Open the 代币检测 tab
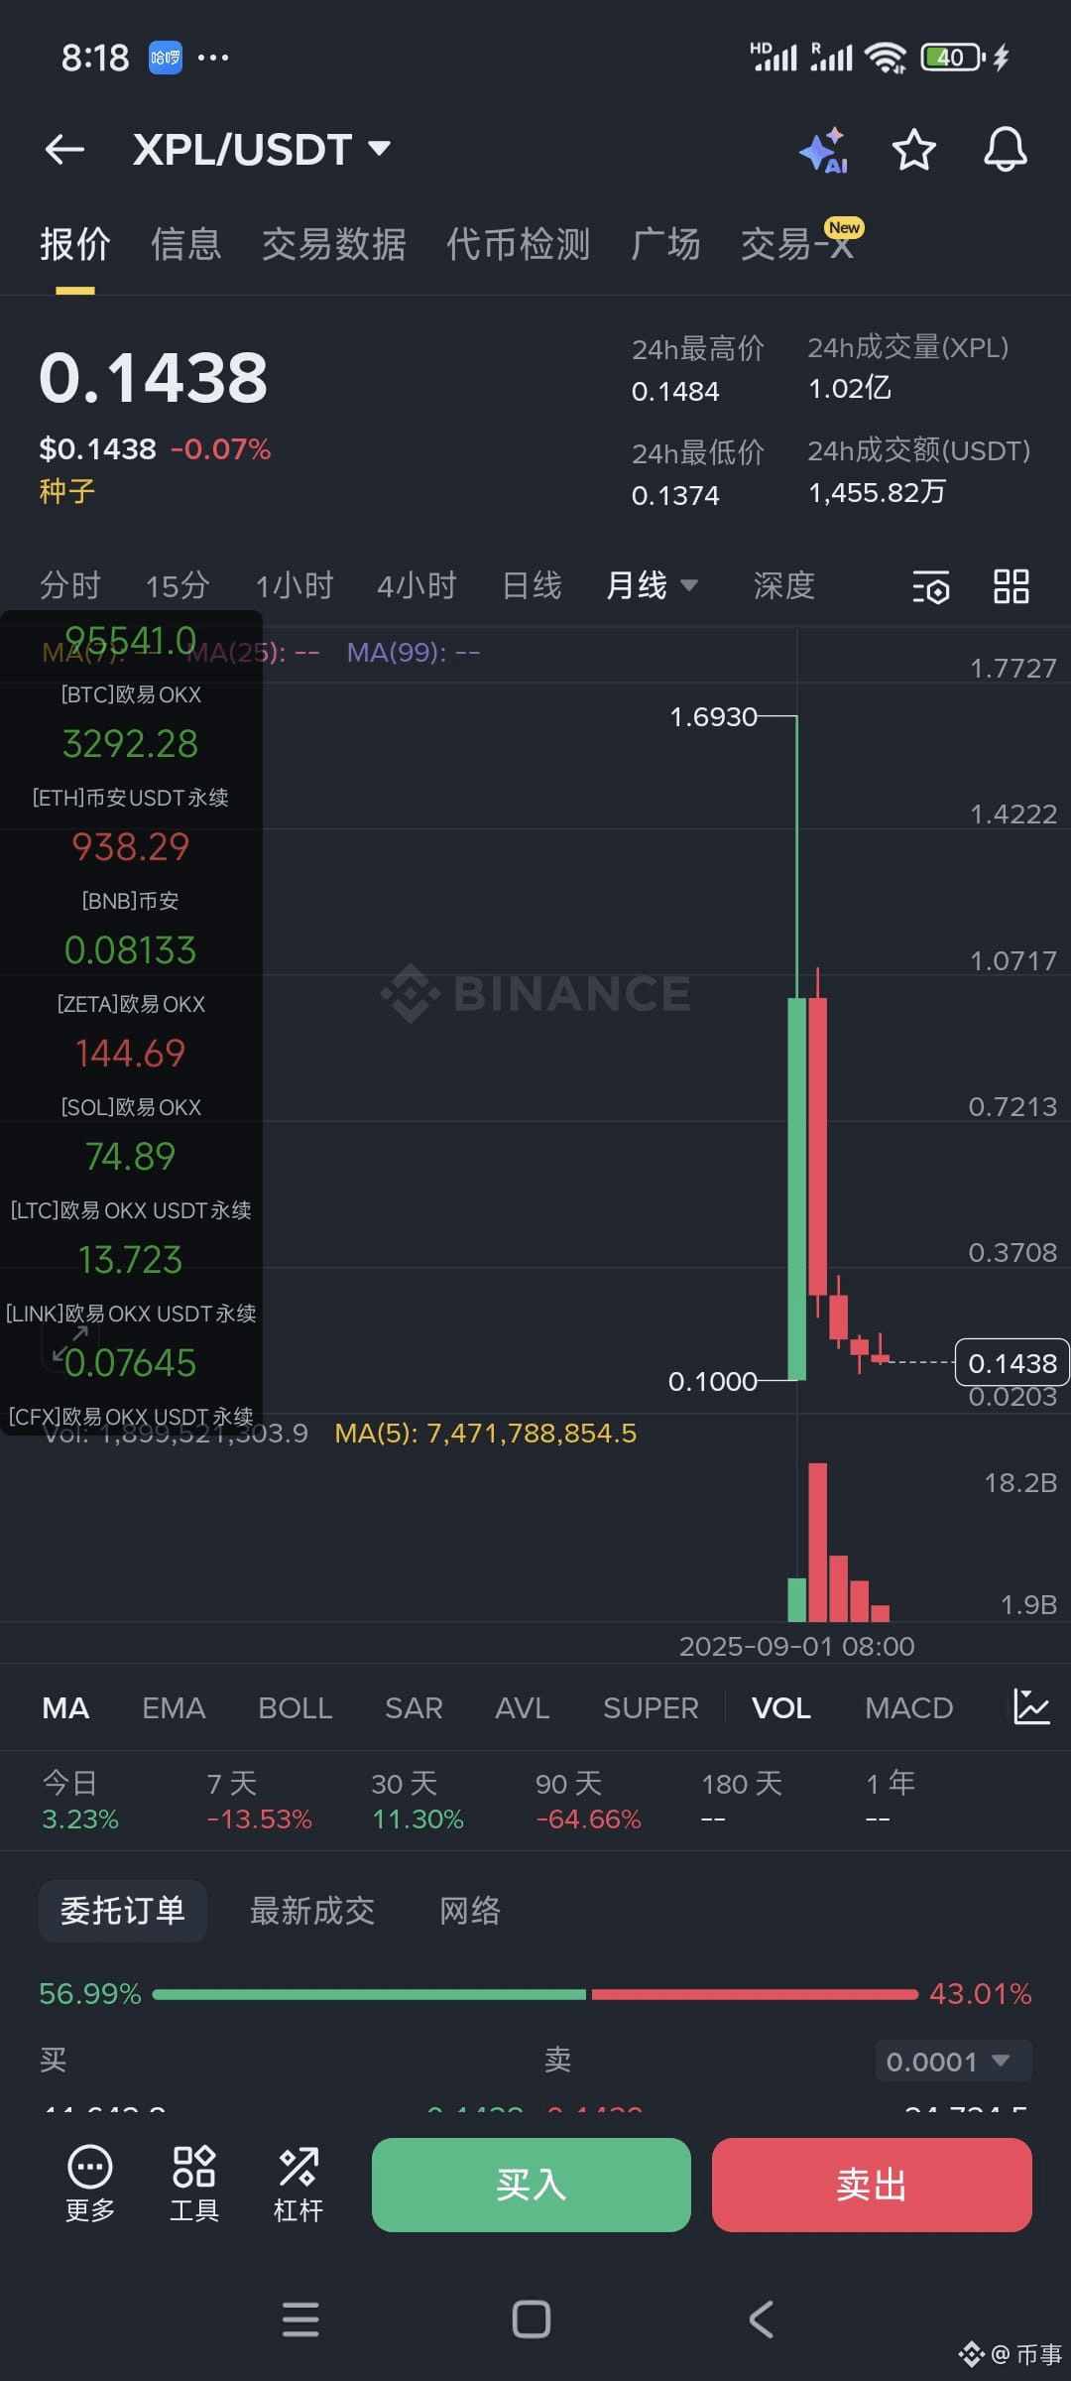This screenshot has width=1071, height=2381. 519,244
